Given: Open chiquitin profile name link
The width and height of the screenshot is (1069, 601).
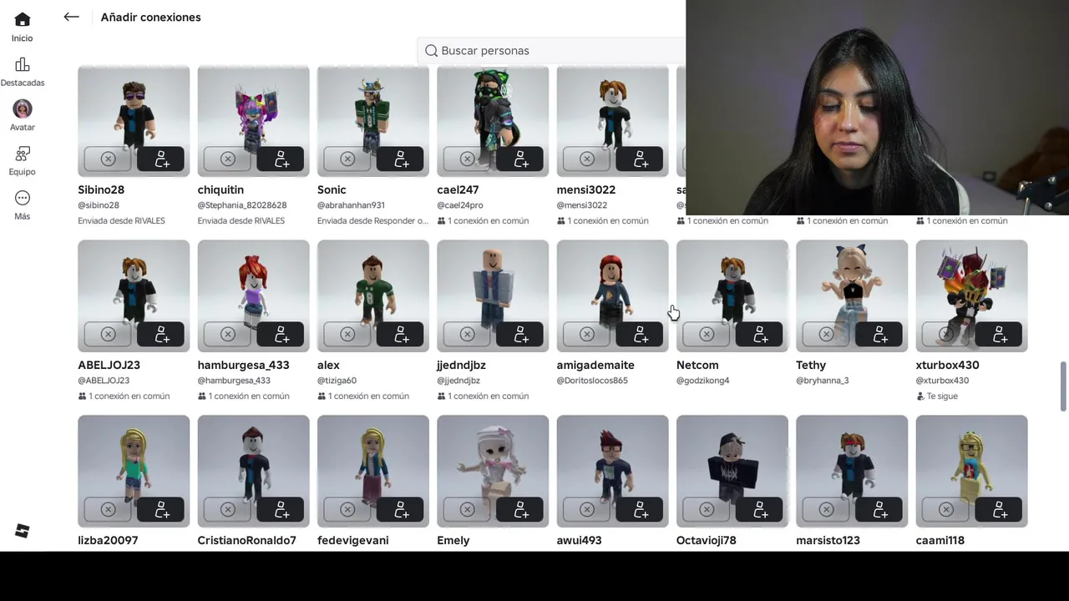Looking at the screenshot, I should coord(220,189).
